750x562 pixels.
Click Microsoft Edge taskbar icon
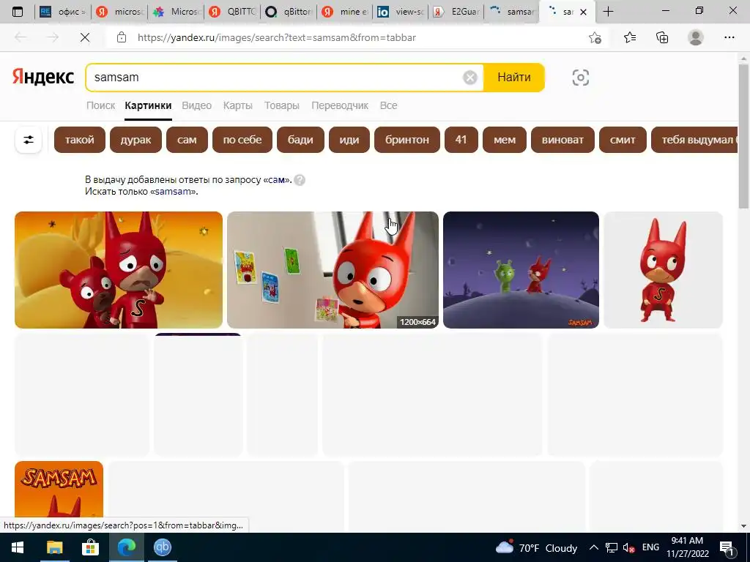[x=126, y=547]
